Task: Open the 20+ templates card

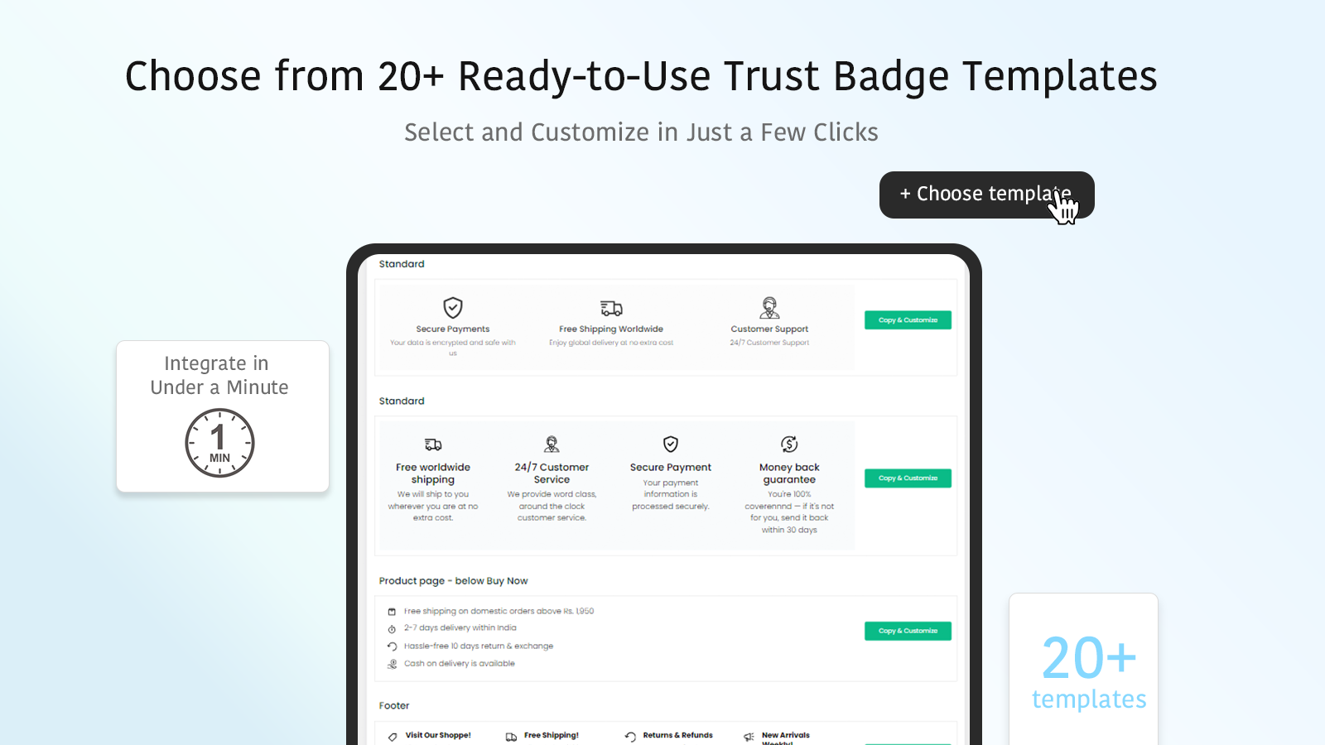Action: [x=1083, y=669]
